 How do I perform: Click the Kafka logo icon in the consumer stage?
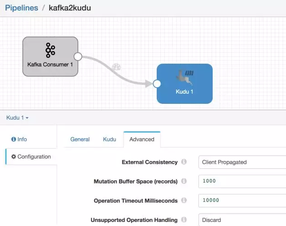(50, 50)
